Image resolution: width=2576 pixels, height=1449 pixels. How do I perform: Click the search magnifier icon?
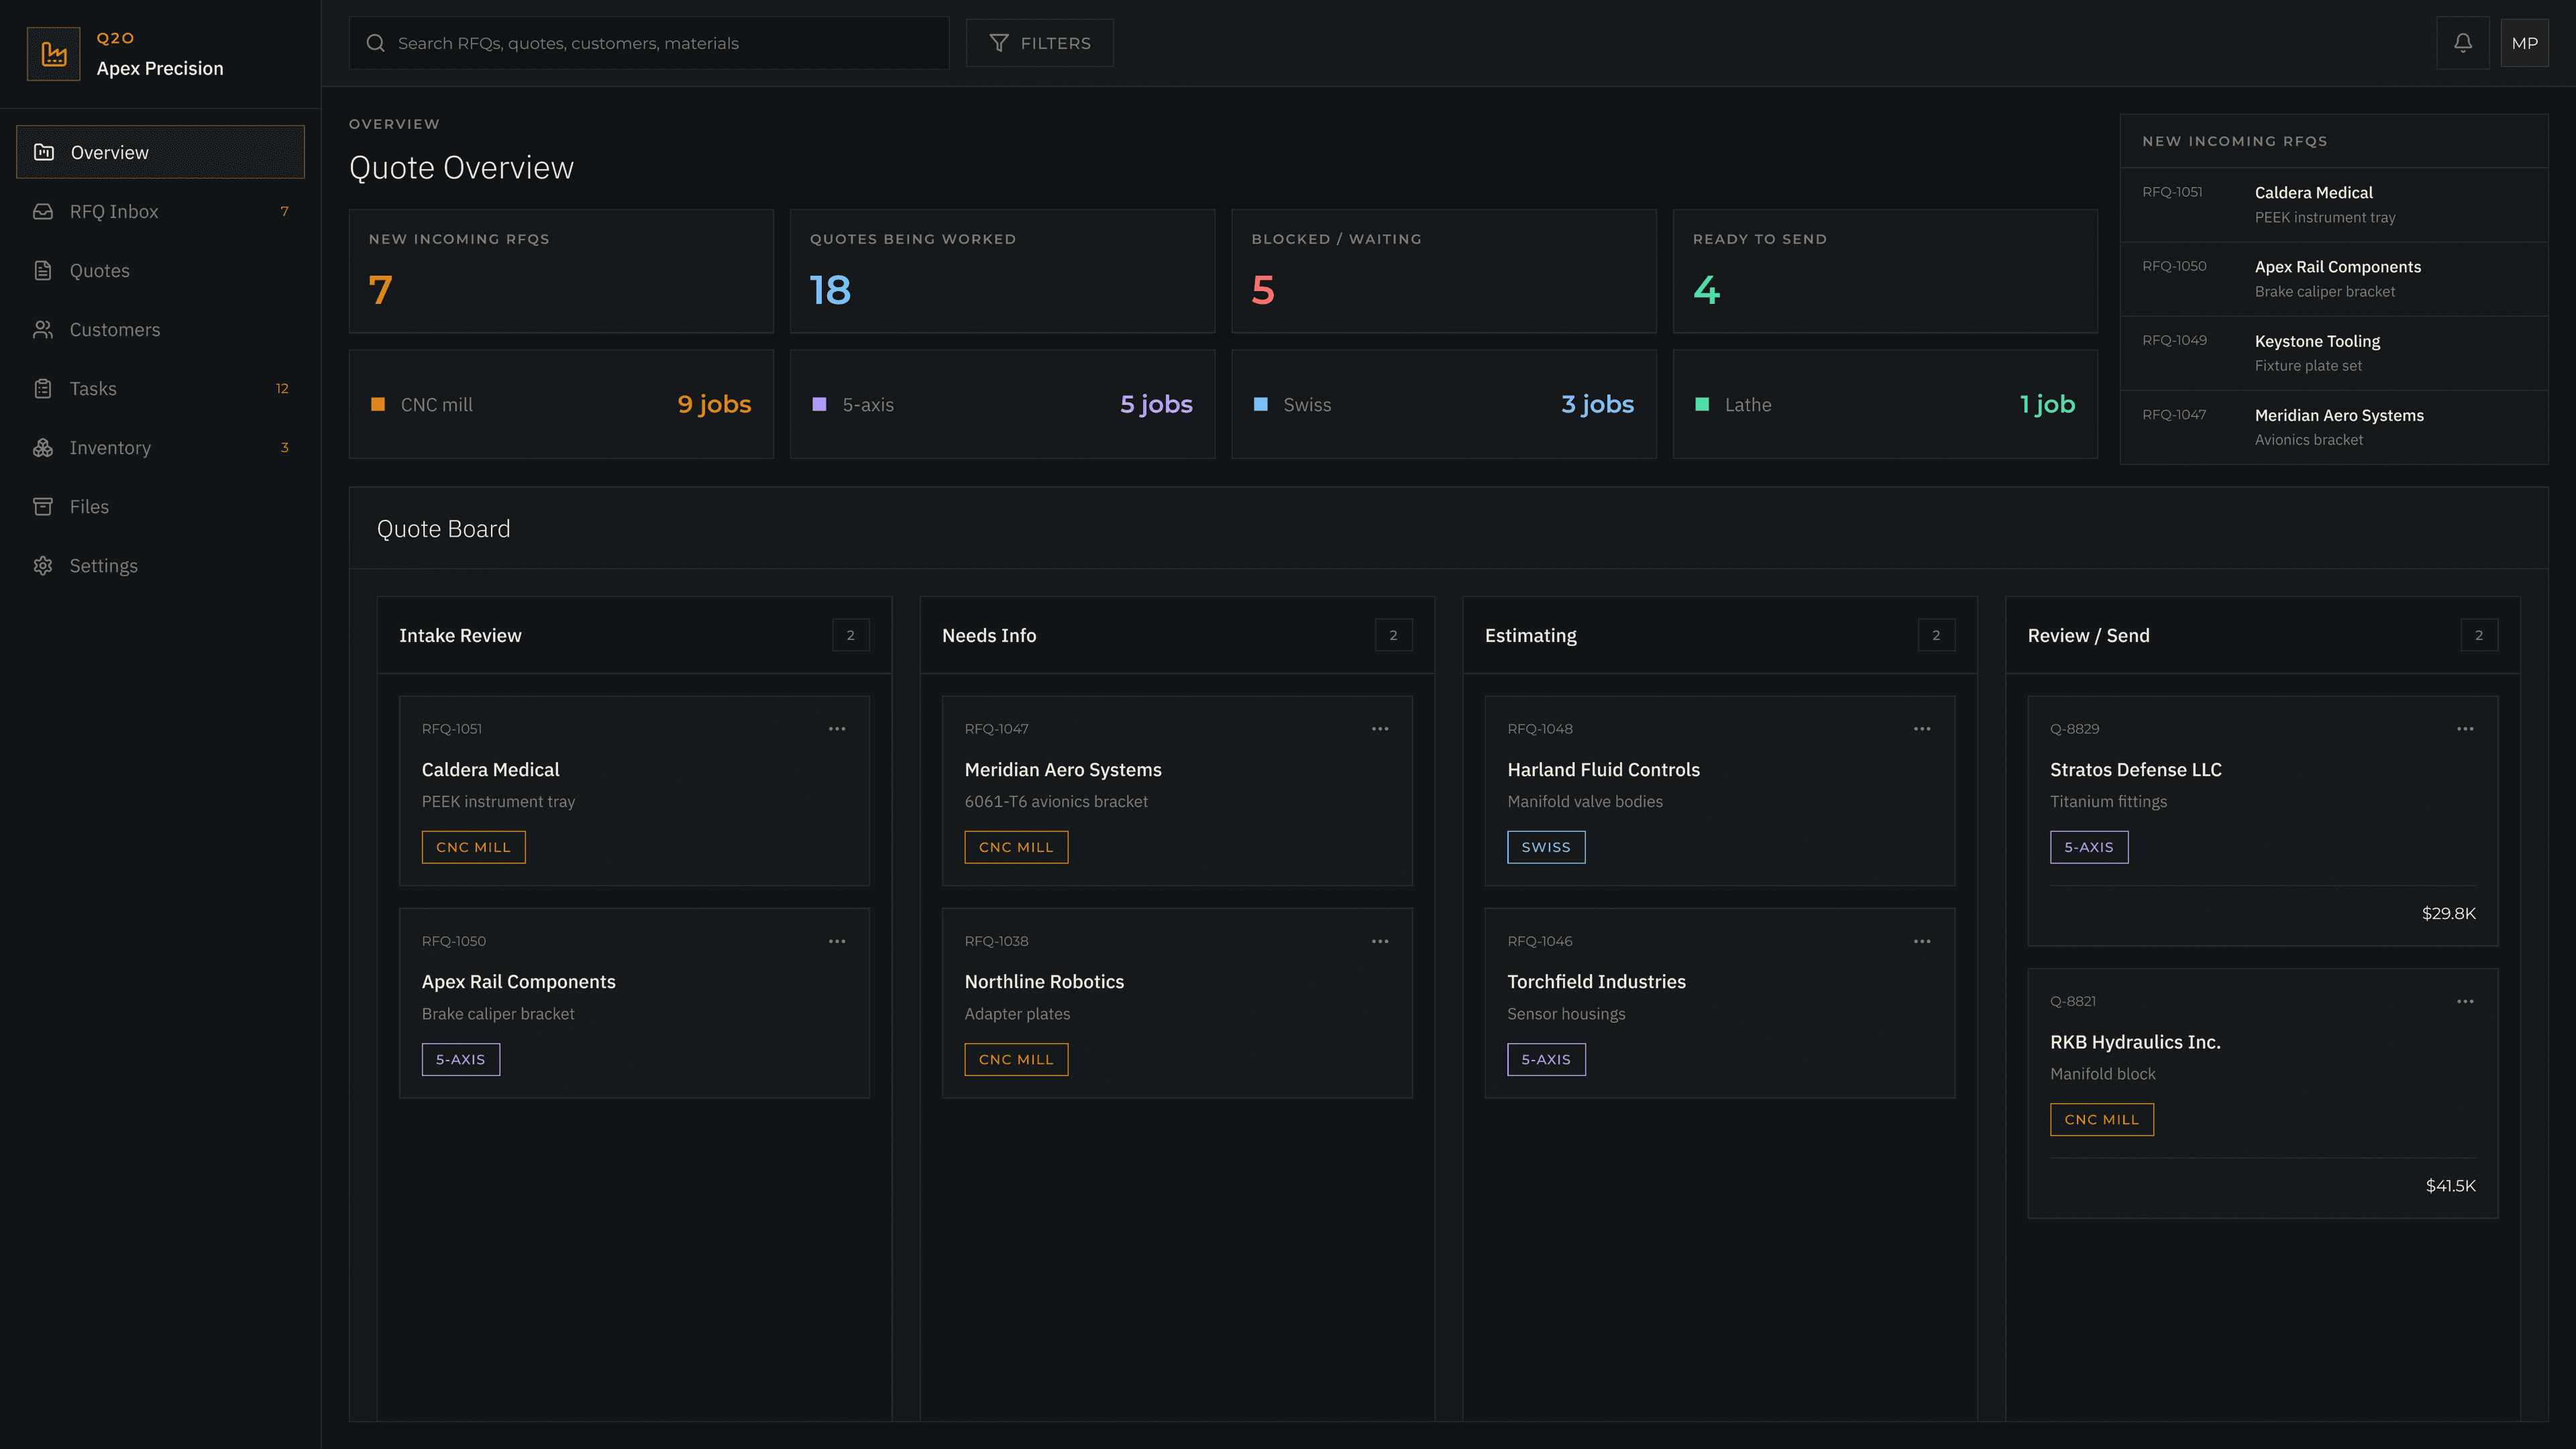point(375,43)
